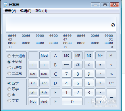The image size is (125, 111).
Task: Click the clear button right of CE
Action: [89, 65]
